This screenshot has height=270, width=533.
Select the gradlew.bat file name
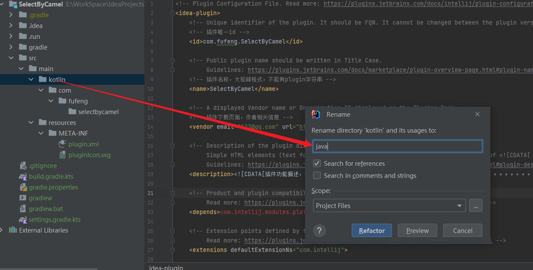coord(46,208)
